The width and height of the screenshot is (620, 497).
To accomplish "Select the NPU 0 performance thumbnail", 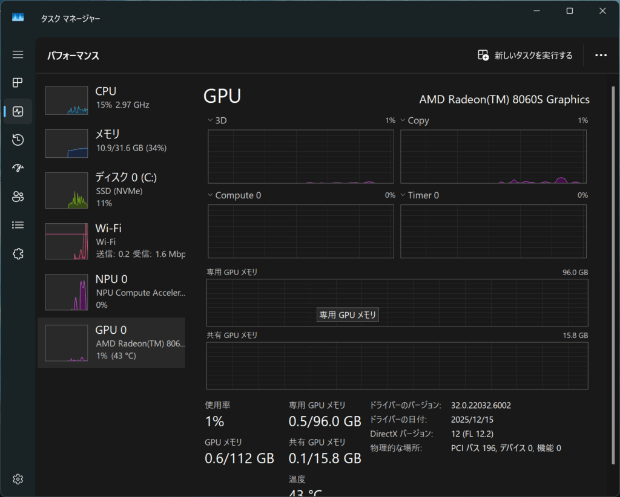I will (x=67, y=292).
